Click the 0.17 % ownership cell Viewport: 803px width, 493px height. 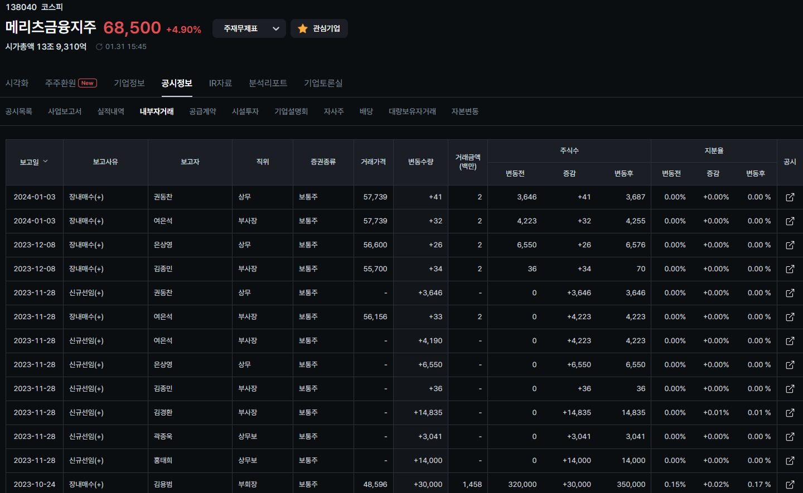pyautogui.click(x=760, y=485)
